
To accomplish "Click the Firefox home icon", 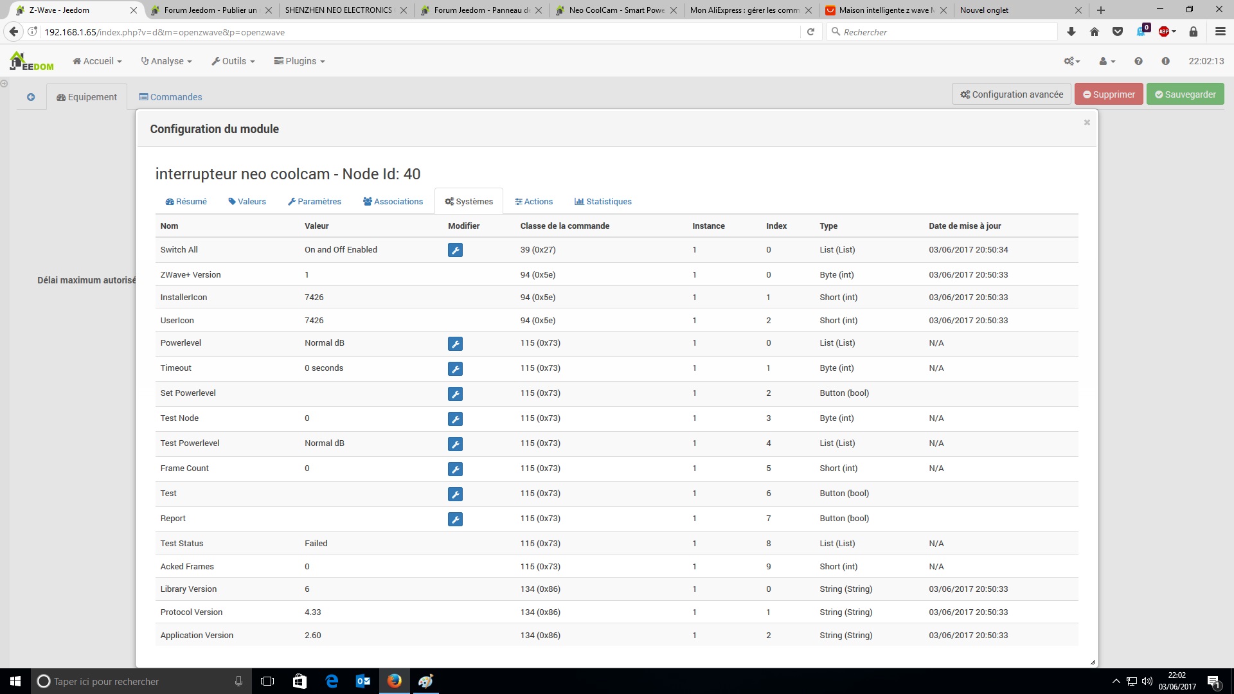I will (1095, 31).
